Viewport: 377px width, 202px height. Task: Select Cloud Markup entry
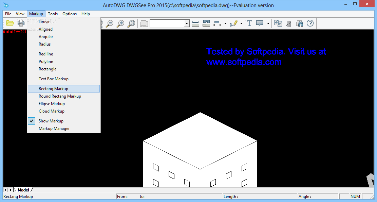(64, 111)
